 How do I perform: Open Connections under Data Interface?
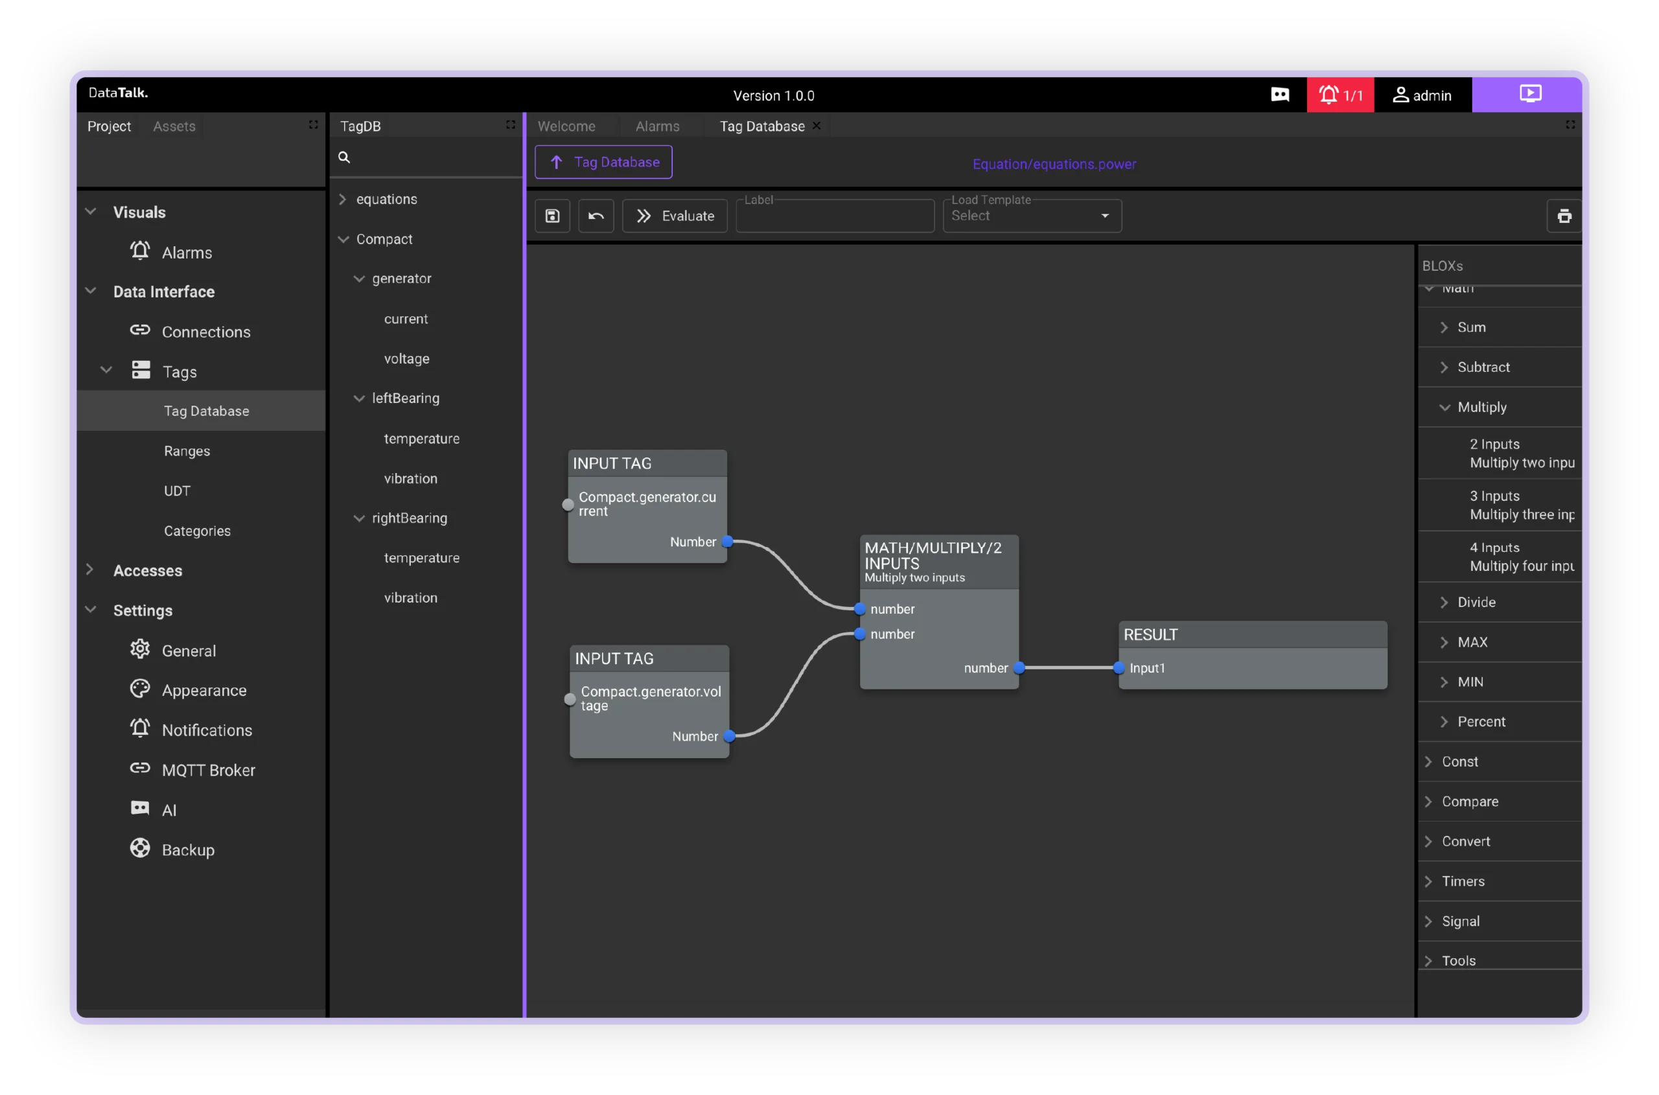206,332
